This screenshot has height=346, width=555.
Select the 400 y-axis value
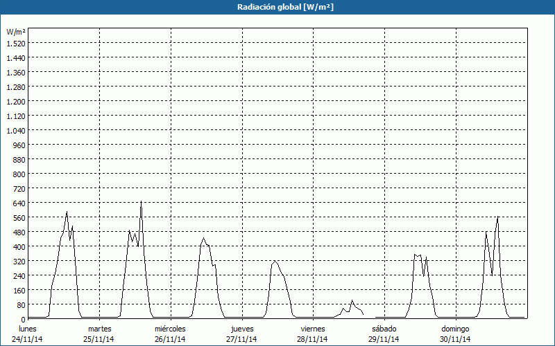(21, 247)
